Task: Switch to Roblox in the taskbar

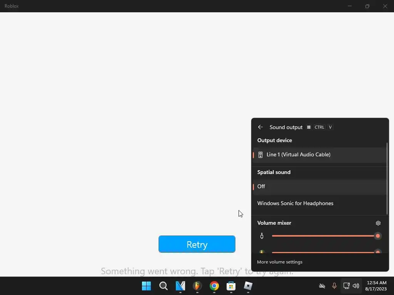Action: coord(248,286)
